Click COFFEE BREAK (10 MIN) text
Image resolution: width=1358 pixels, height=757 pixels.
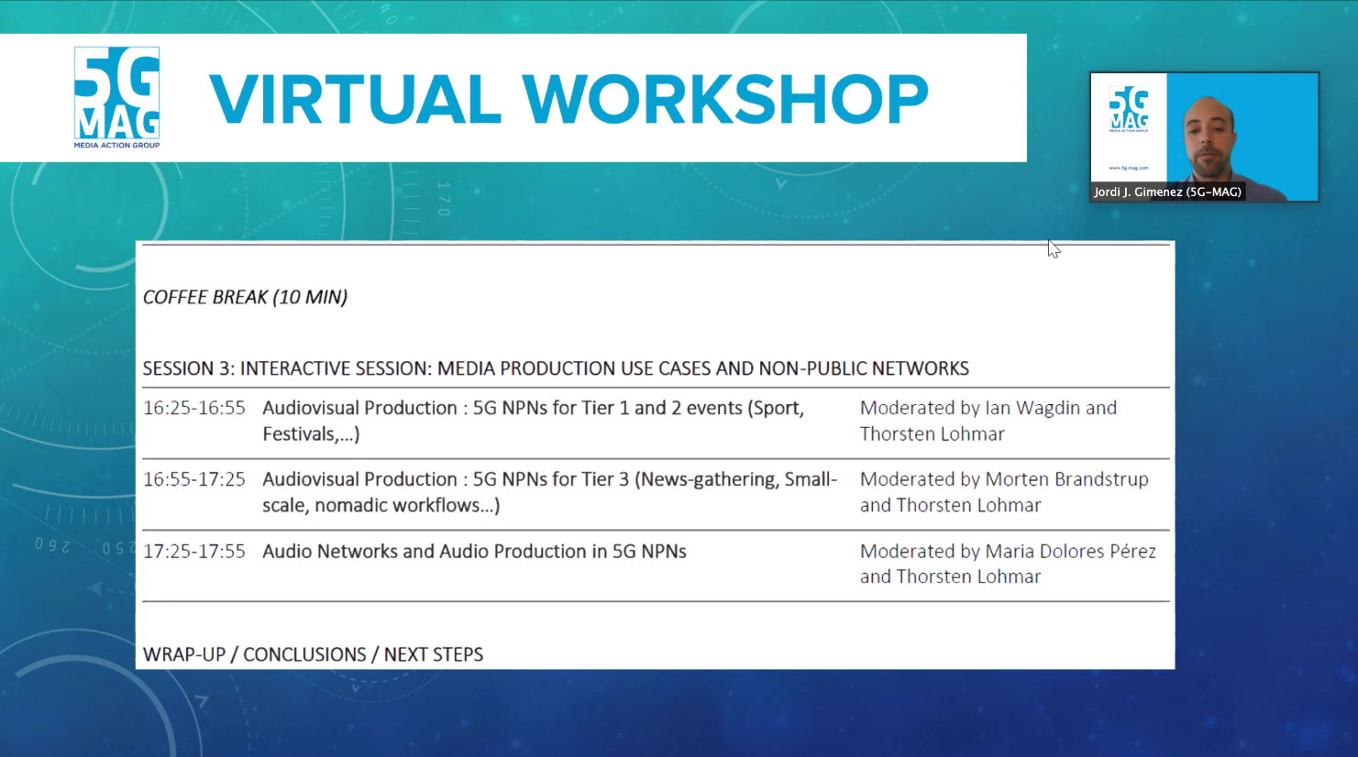245,297
